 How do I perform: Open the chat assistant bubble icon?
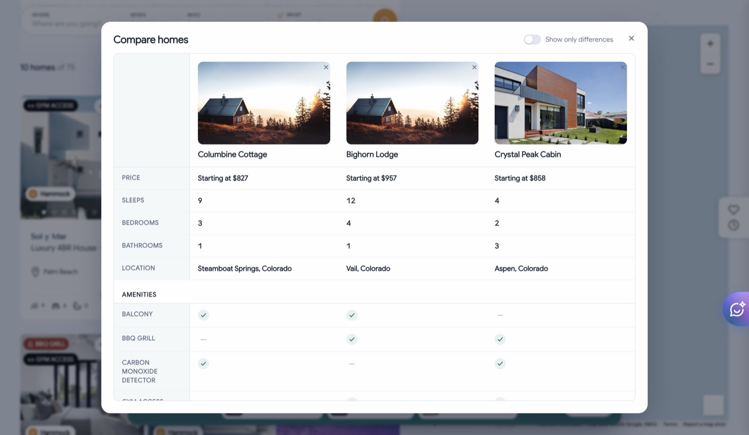coord(737,309)
